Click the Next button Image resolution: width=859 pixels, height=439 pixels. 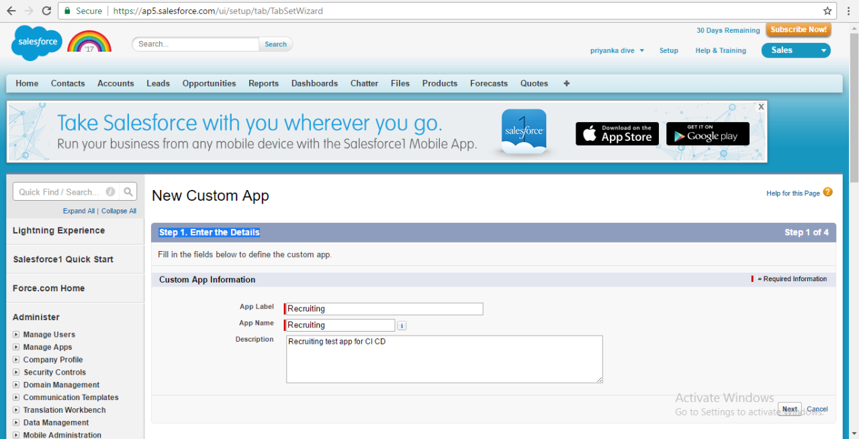tap(790, 409)
